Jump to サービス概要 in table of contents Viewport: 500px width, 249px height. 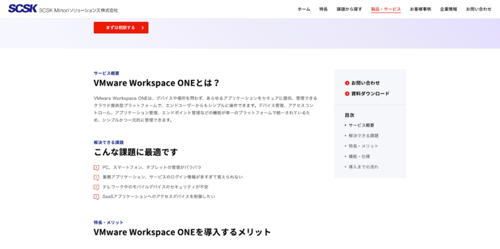point(361,125)
